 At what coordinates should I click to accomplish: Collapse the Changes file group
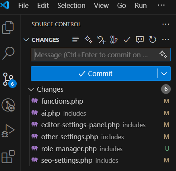[31, 89]
